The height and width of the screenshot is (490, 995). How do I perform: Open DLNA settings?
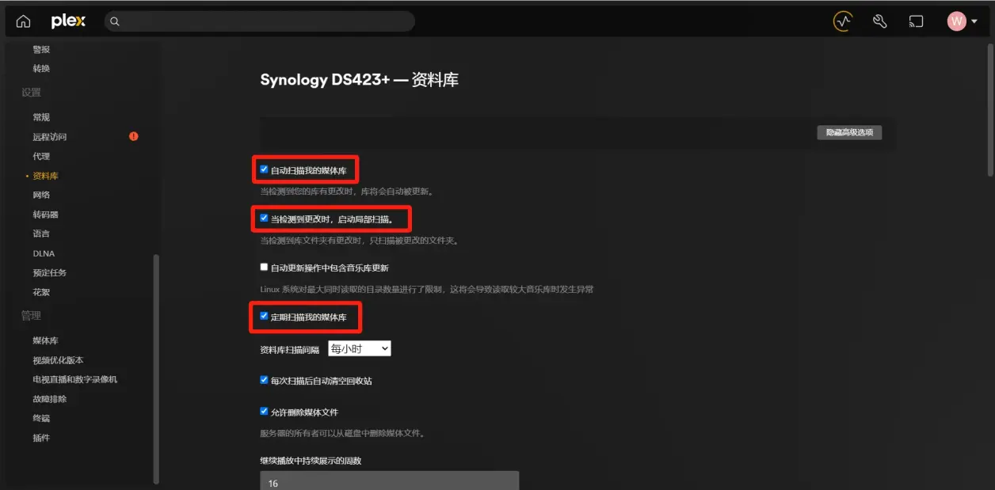(x=44, y=253)
